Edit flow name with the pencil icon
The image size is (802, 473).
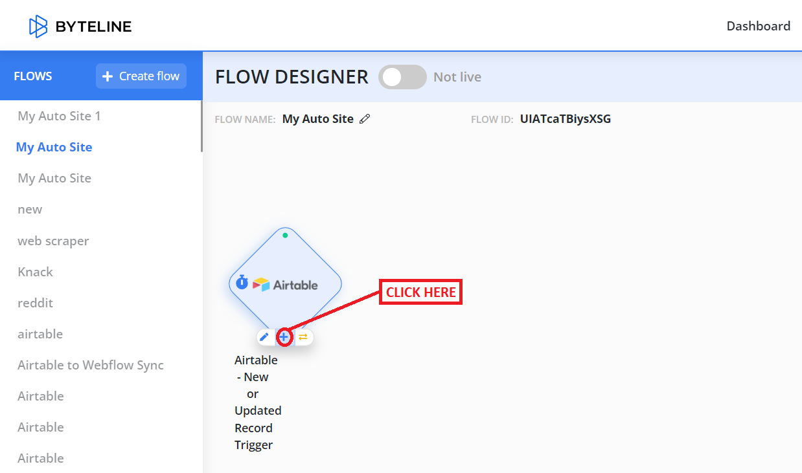365,119
